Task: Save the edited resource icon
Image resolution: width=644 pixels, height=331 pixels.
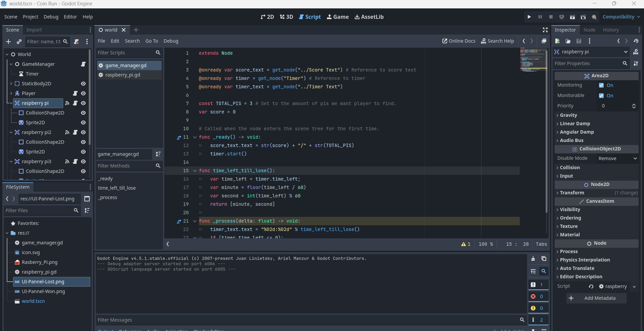Action: (x=579, y=41)
